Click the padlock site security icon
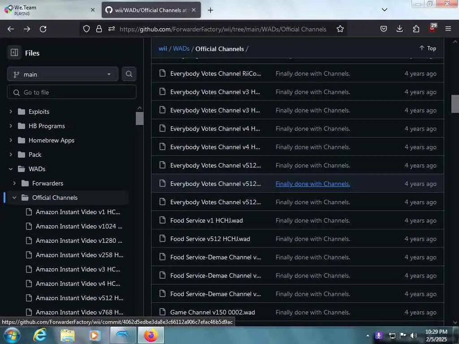This screenshot has height=344, width=459. click(x=99, y=29)
